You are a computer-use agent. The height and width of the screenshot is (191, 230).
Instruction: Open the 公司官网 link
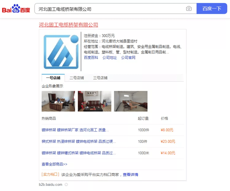pos(128,58)
